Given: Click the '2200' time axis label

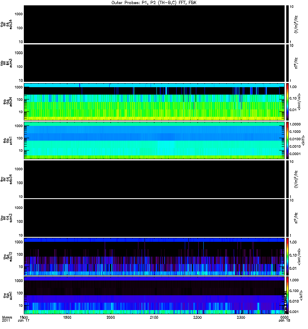Looking at the screenshot, I should click(198, 317).
